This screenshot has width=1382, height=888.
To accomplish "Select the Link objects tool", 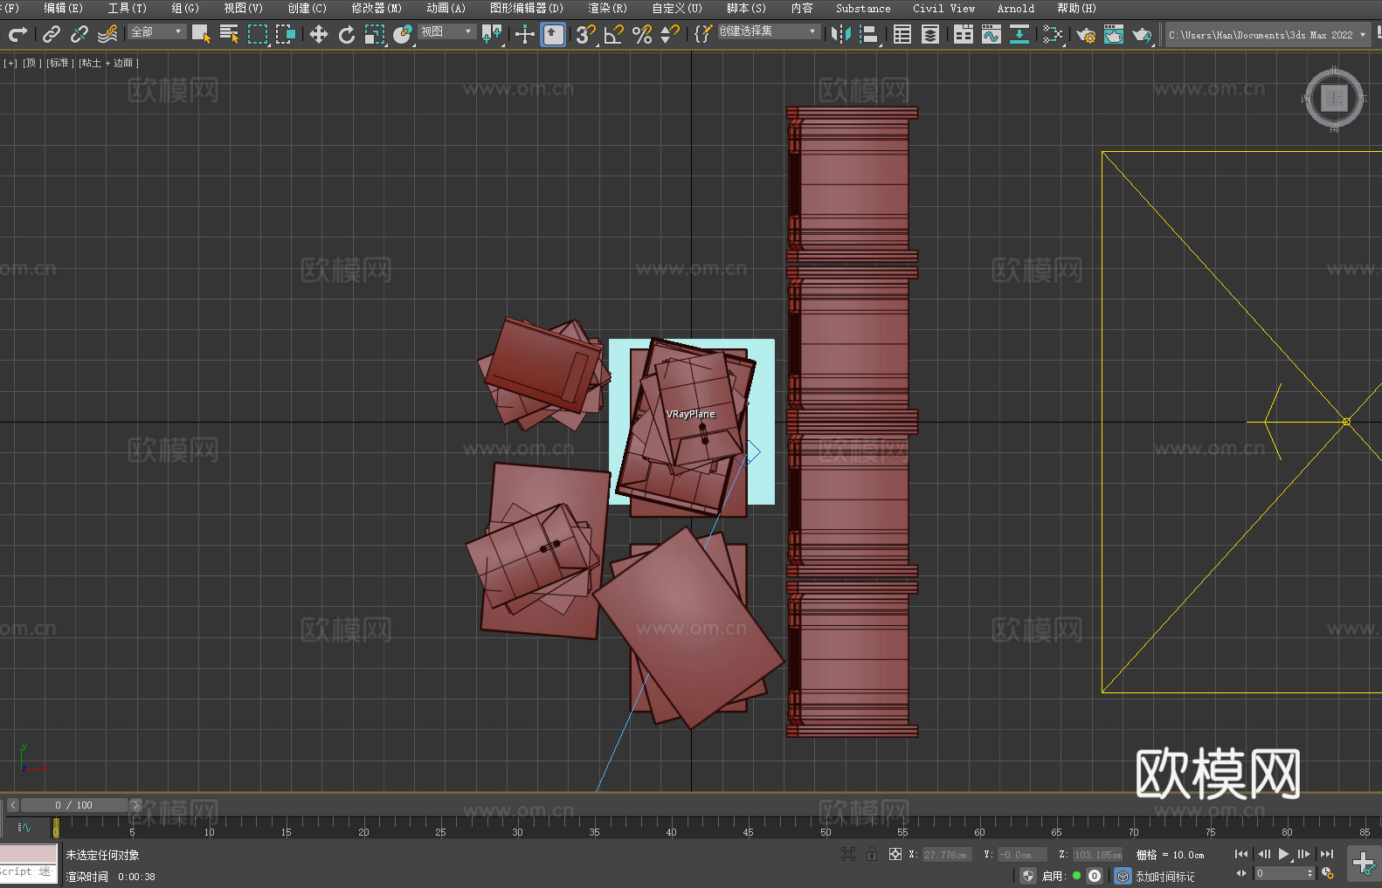I will tap(52, 34).
